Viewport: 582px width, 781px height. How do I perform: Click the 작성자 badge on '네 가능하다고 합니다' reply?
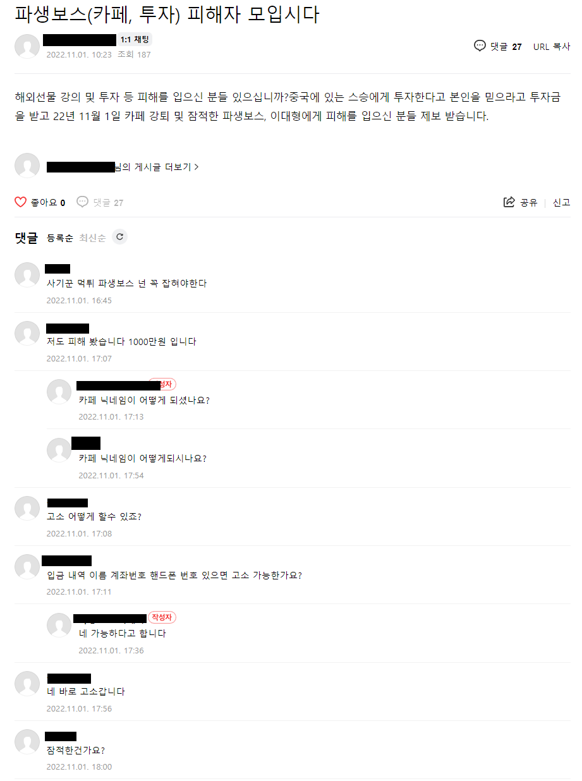(162, 617)
